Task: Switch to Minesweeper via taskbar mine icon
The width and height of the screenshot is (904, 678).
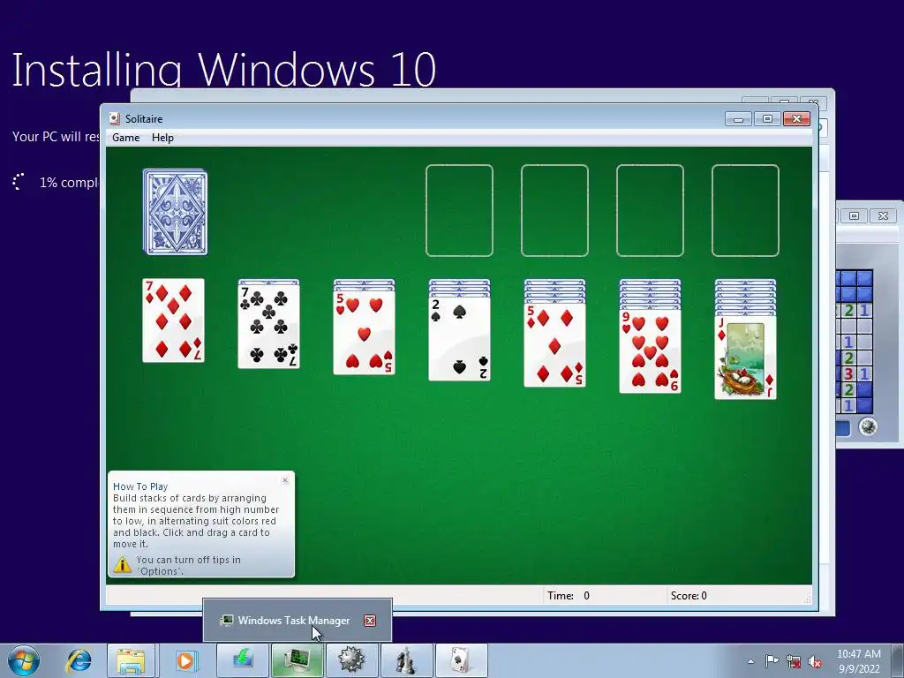Action: click(x=351, y=660)
